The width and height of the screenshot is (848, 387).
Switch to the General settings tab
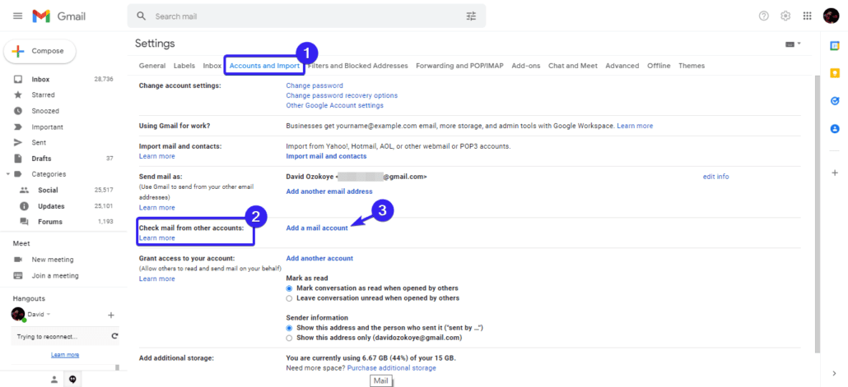coord(152,66)
